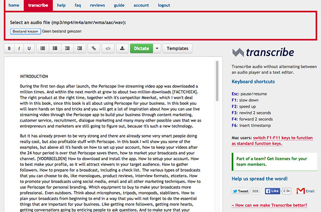Insert a hyperlink using link icon
The width and height of the screenshot is (321, 212).
point(94,49)
